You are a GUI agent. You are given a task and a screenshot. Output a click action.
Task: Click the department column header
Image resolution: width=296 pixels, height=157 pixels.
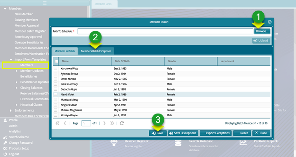pyautogui.click(x=244, y=61)
